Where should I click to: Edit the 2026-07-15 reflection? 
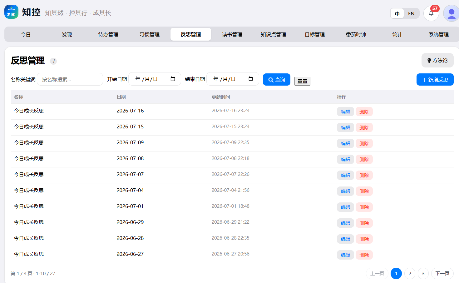[x=345, y=127]
